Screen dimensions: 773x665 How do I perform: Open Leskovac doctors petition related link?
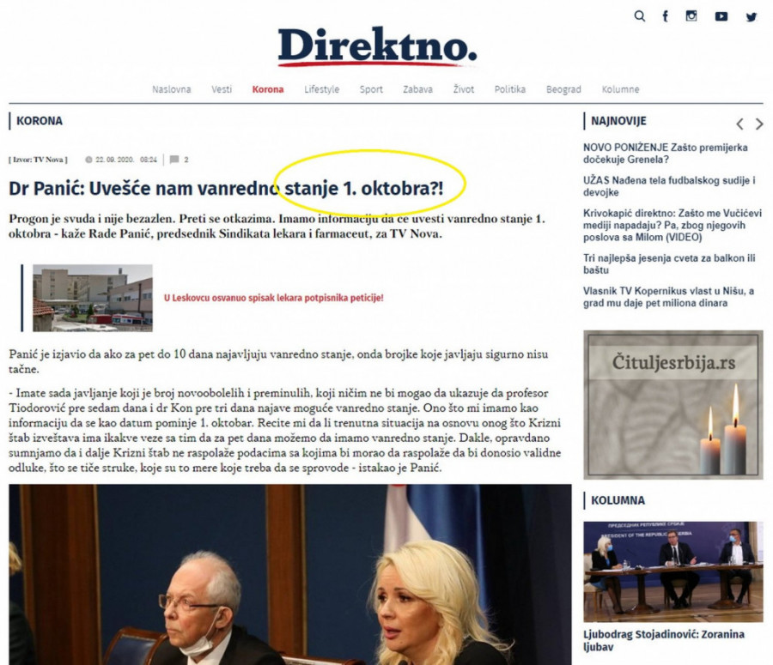pyautogui.click(x=273, y=298)
